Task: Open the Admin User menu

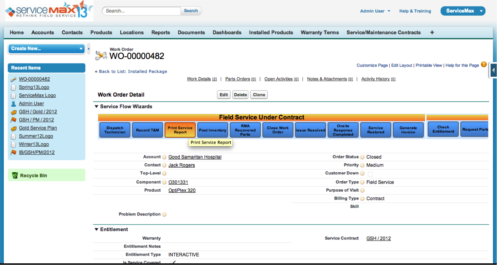Action: [375, 11]
